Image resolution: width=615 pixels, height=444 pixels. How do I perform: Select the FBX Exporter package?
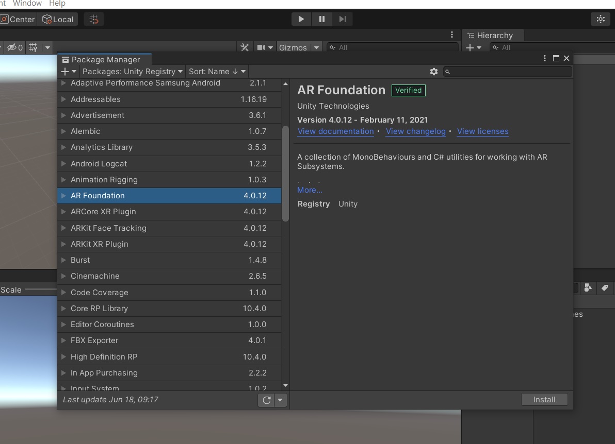(x=169, y=340)
